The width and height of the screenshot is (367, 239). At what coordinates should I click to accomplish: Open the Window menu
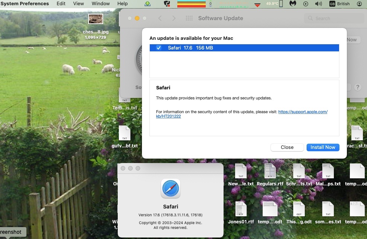pos(100,4)
